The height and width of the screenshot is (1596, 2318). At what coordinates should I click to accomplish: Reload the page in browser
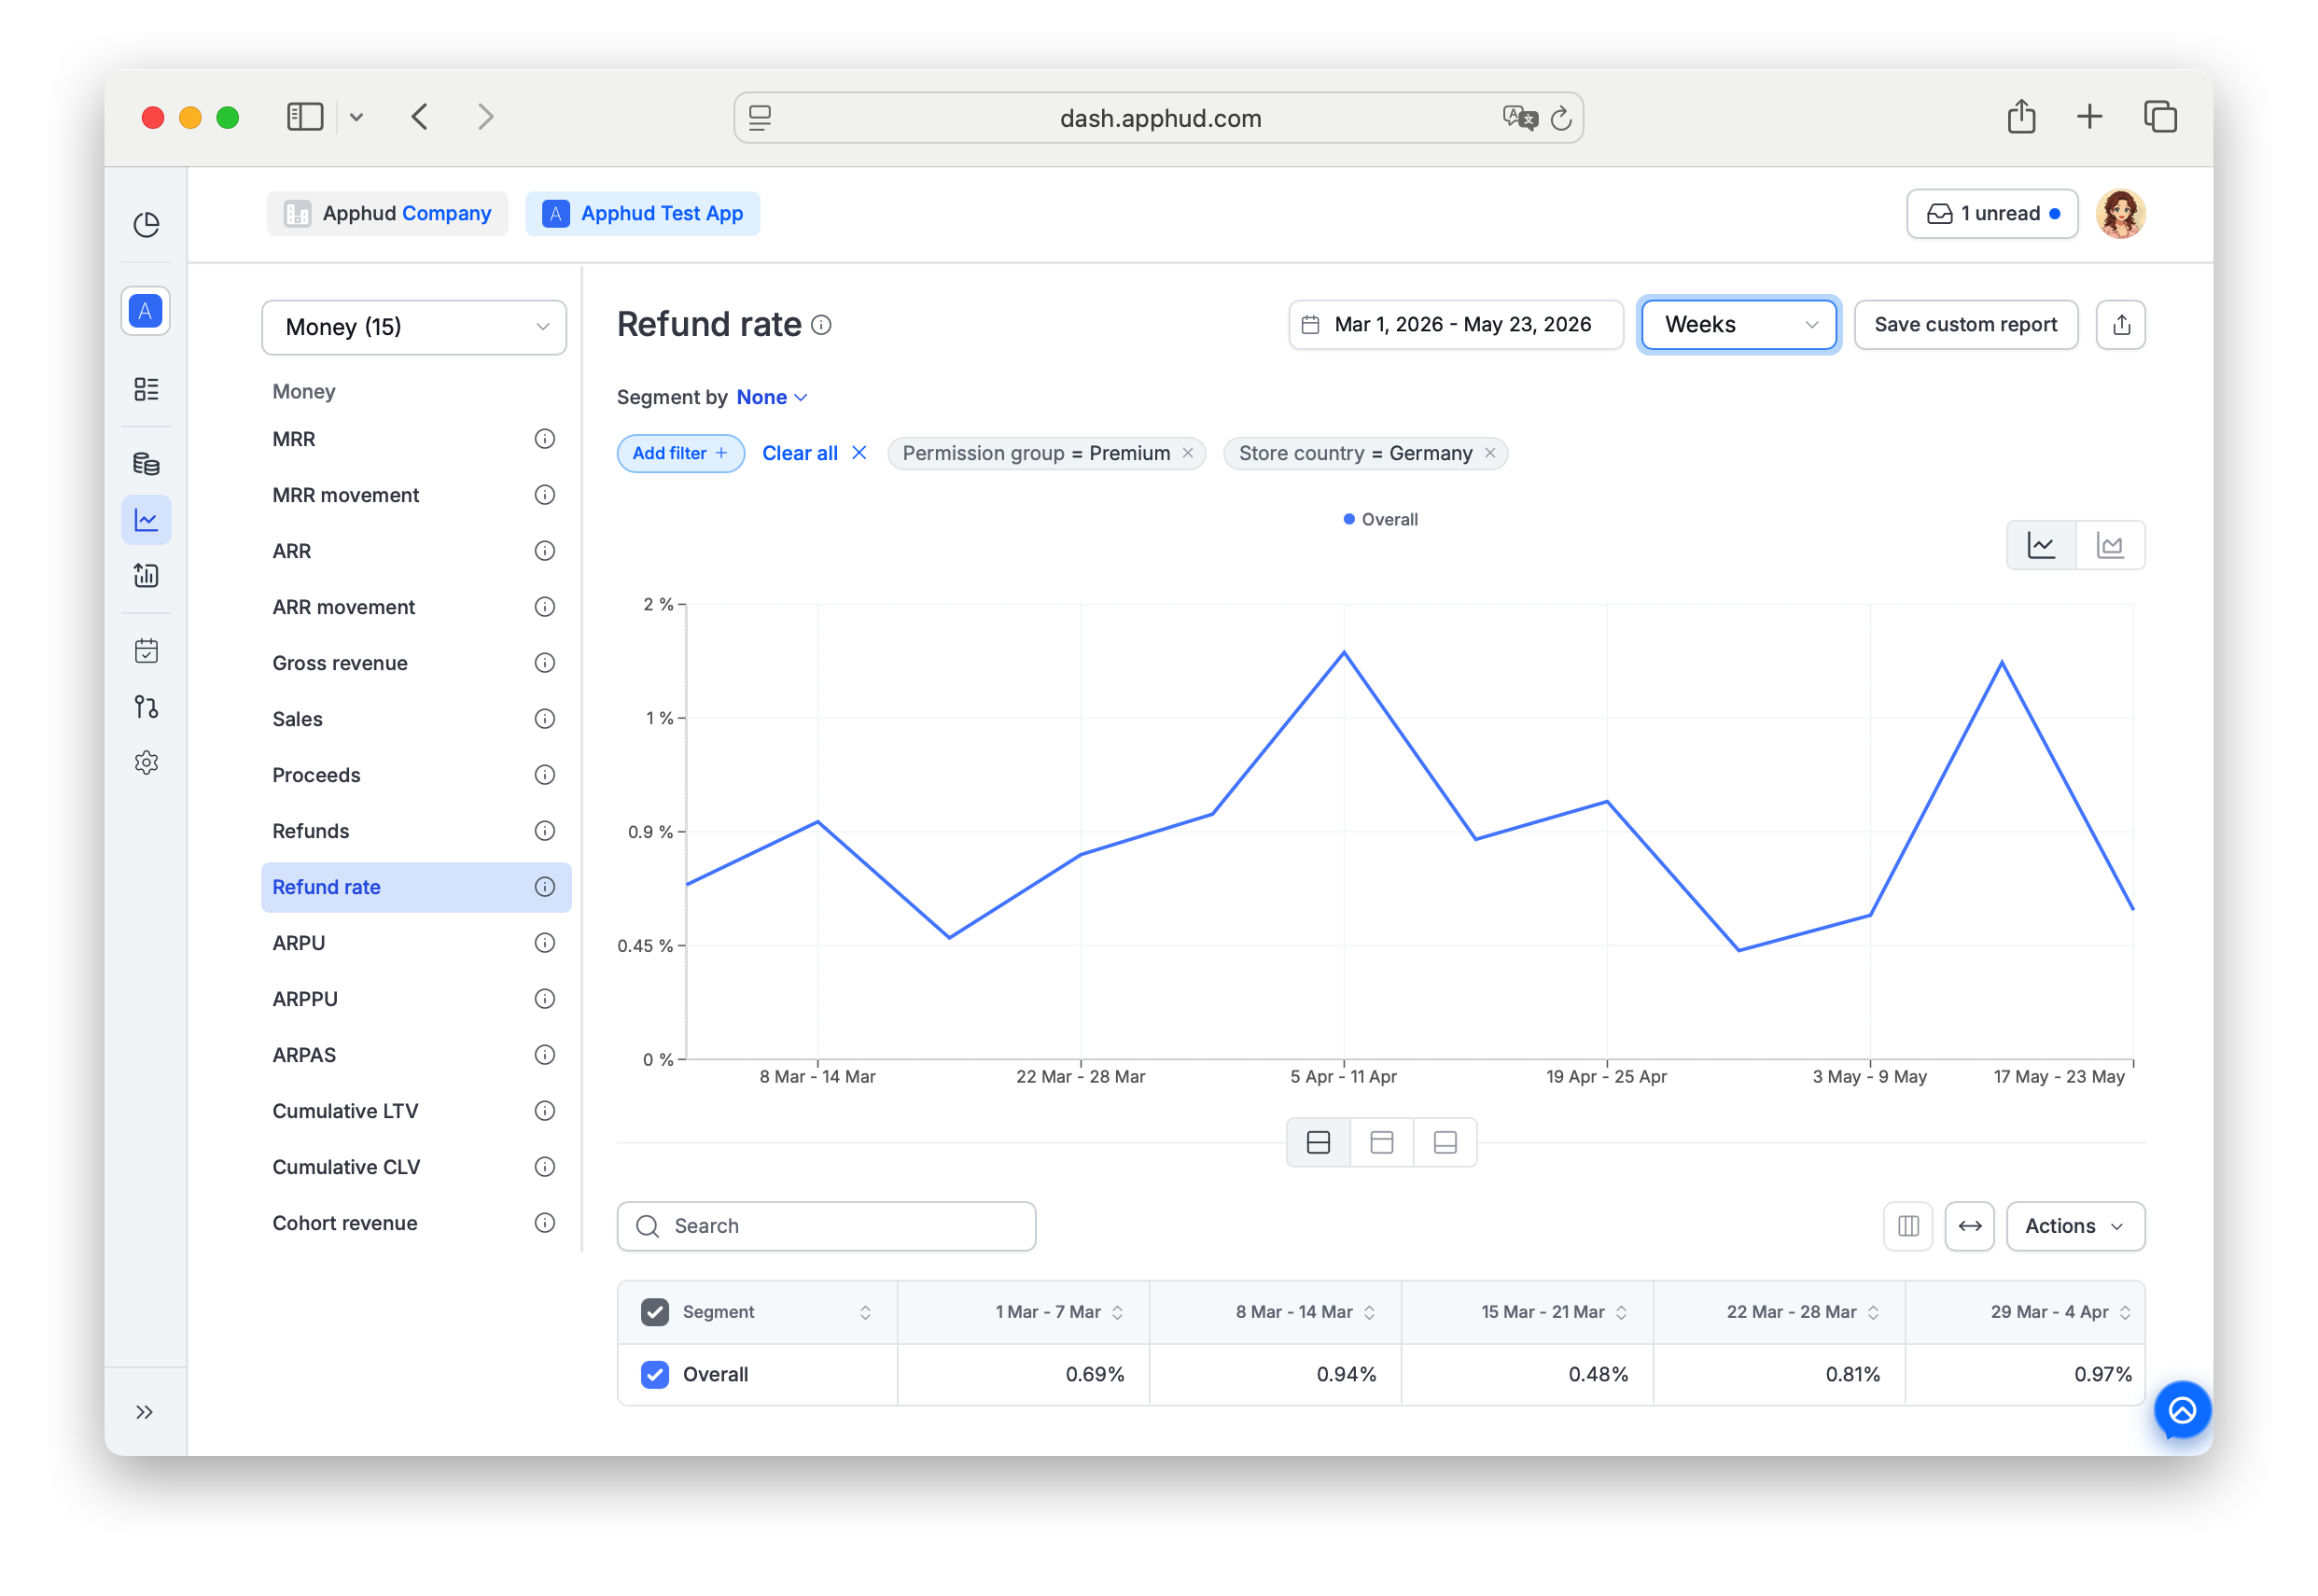[x=1560, y=118]
